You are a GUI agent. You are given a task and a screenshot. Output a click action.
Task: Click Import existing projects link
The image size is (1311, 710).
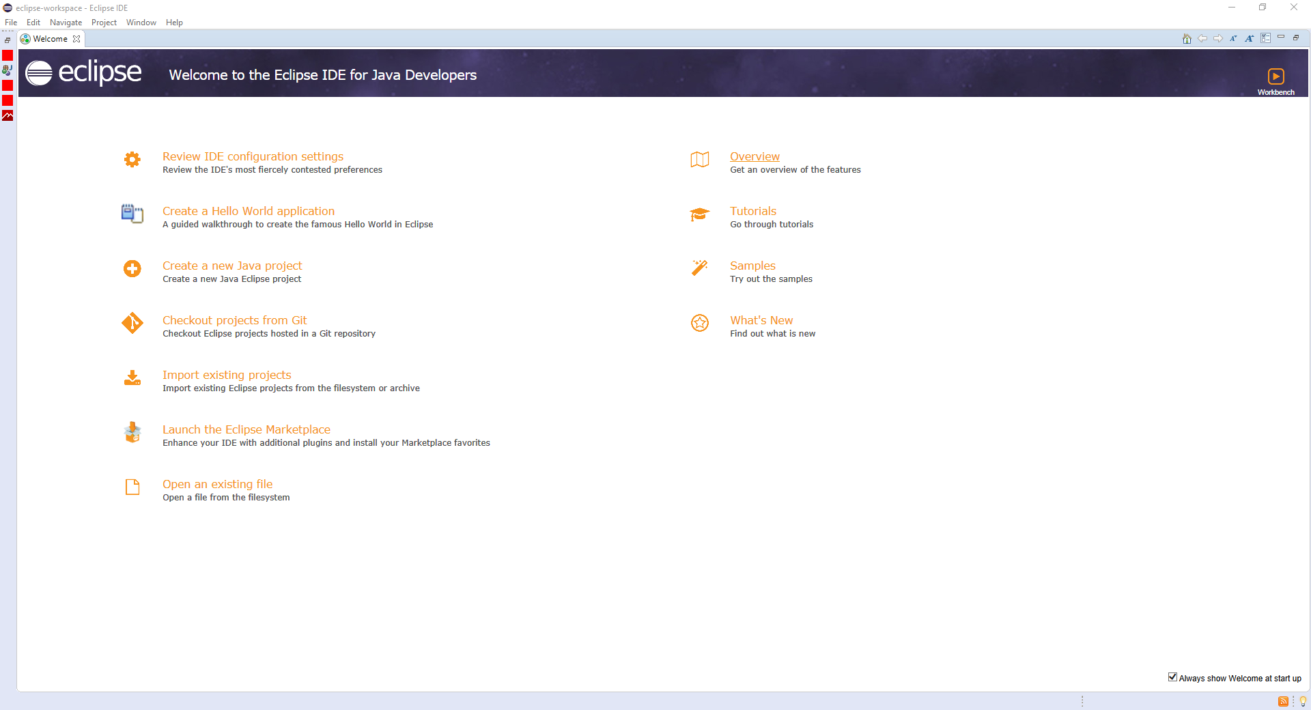(x=227, y=375)
